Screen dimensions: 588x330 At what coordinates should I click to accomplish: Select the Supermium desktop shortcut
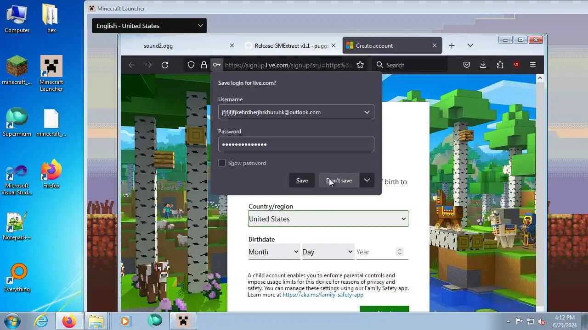[x=17, y=122]
